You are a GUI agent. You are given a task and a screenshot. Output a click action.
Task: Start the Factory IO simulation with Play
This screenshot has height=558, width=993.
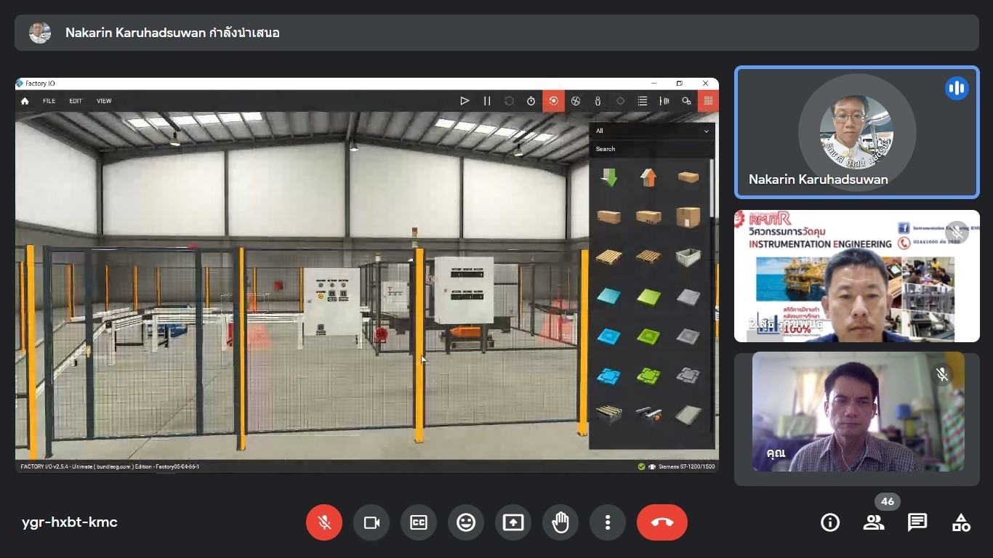pyautogui.click(x=465, y=101)
